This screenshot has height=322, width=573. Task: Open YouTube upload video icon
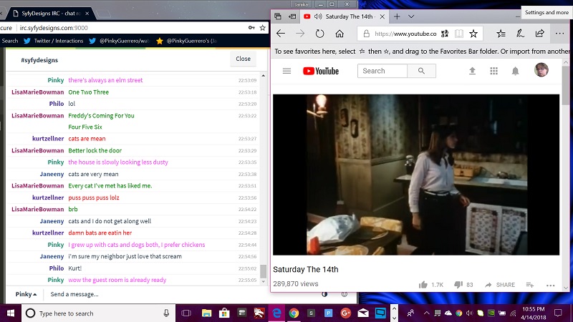(472, 71)
